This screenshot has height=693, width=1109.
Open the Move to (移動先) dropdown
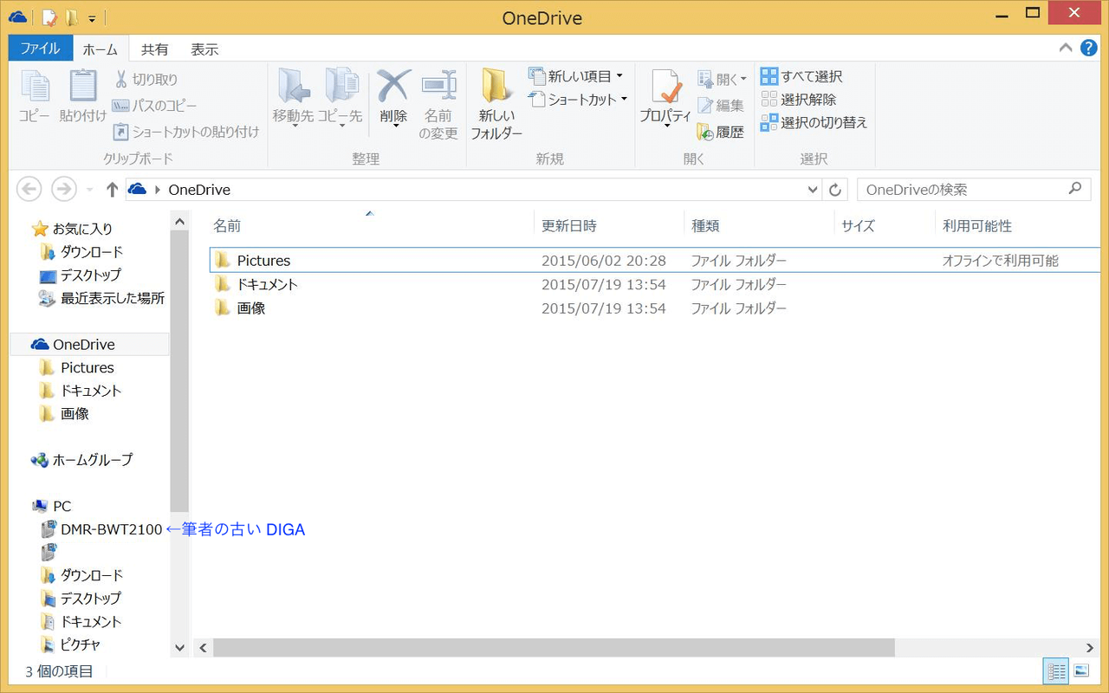(x=293, y=97)
